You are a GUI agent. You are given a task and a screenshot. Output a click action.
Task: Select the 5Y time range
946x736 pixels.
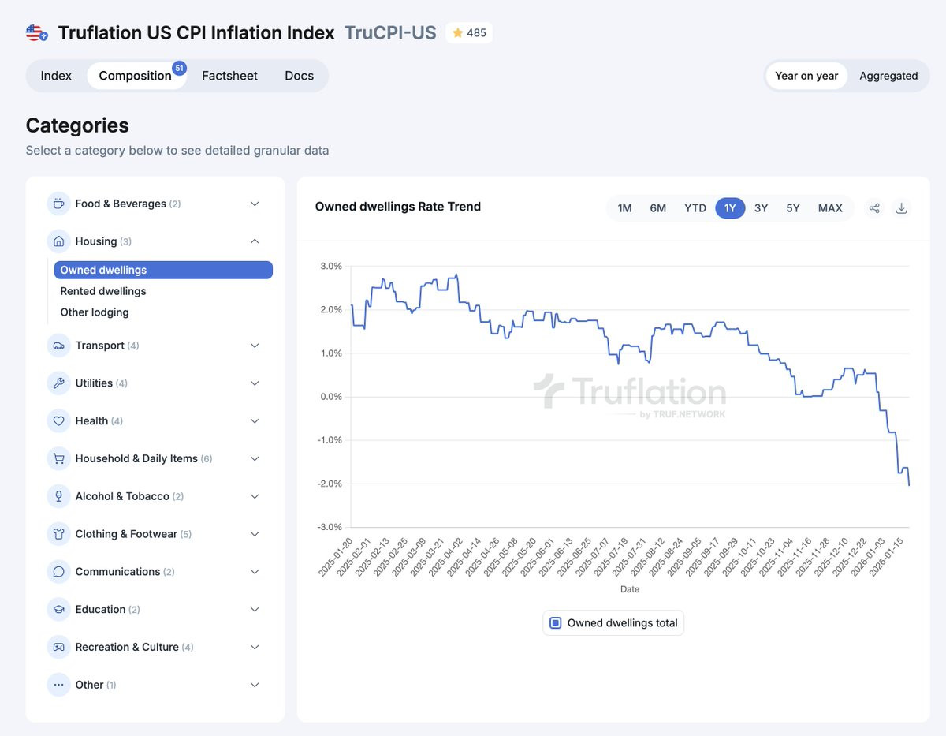tap(793, 208)
